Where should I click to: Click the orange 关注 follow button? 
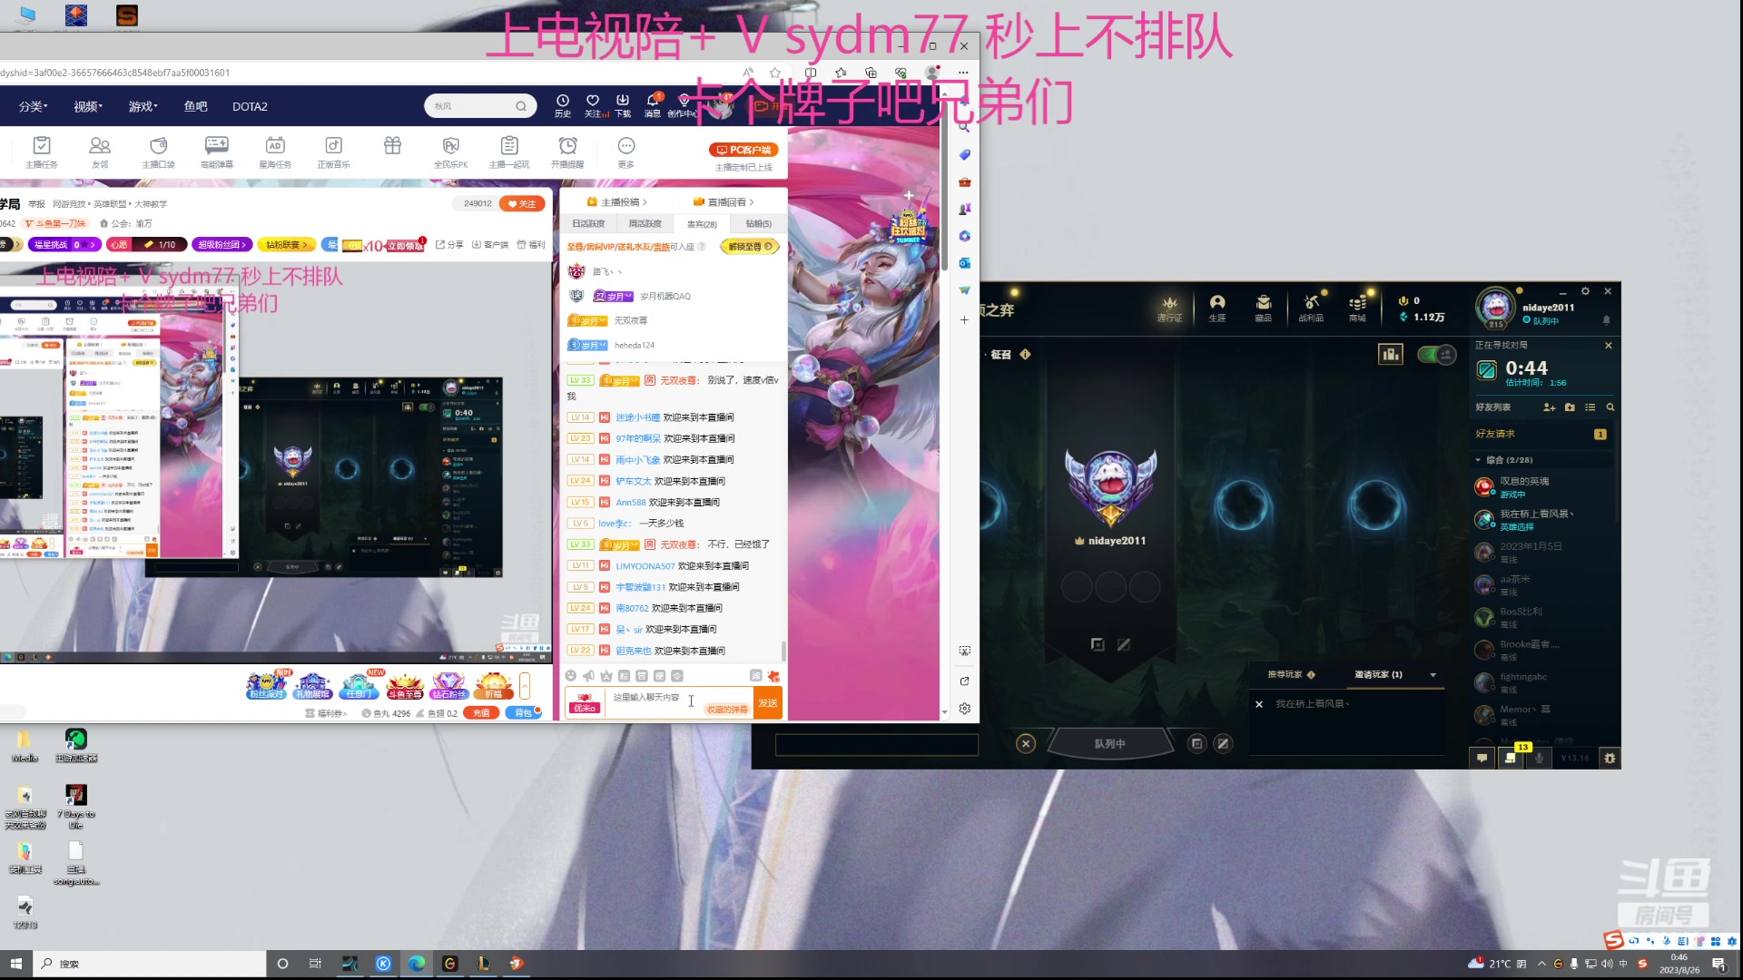tap(522, 203)
